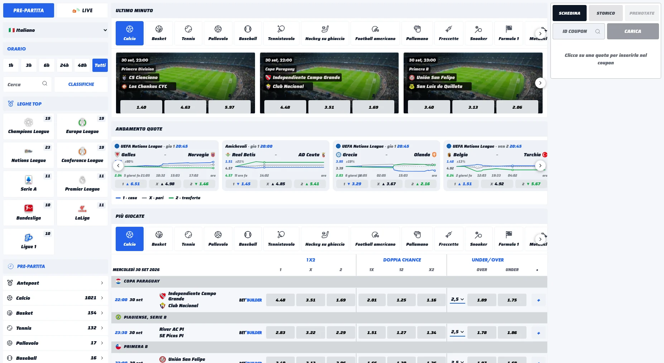Image resolution: width=664 pixels, height=363 pixels.
Task: Set time filter to 24h
Action: pos(64,65)
